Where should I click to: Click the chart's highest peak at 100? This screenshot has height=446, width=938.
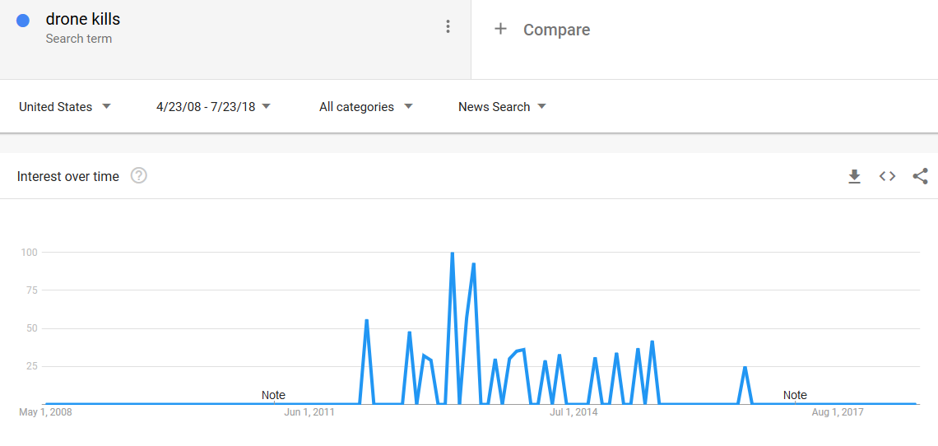click(453, 253)
